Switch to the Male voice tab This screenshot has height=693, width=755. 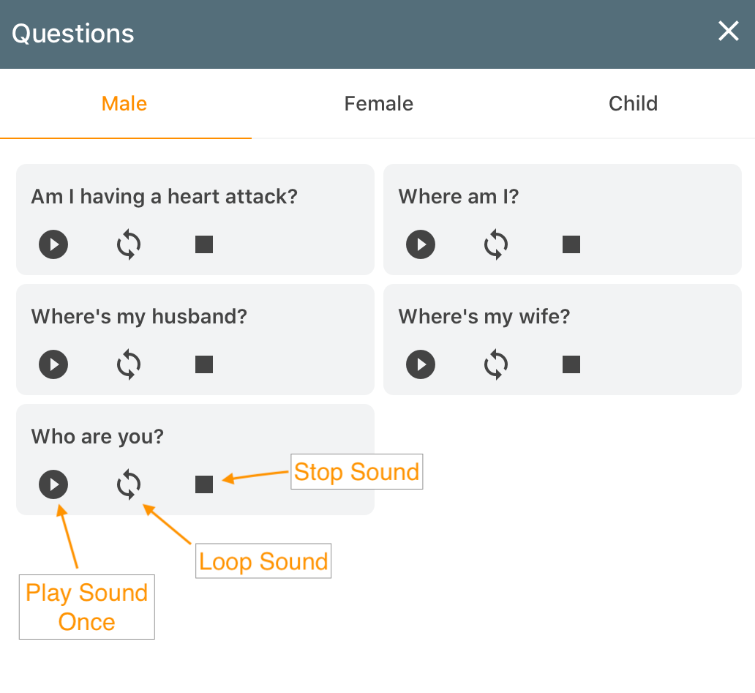(124, 104)
